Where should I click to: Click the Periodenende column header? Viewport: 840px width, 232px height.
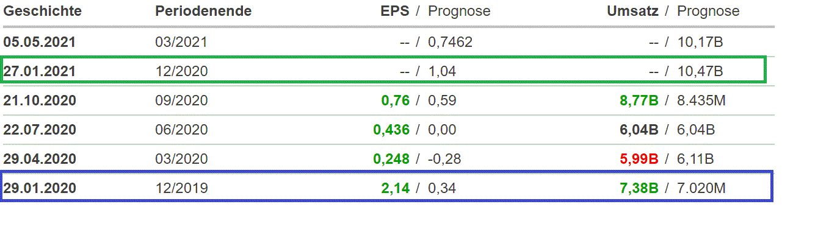(x=203, y=11)
